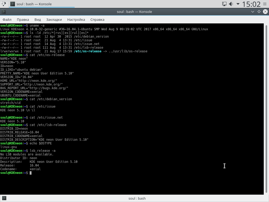This screenshot has height=202, width=269.
Task: Click 'PRETTY_NAME="KDE neon User Edition 5.10"' line
Action: 37,73
